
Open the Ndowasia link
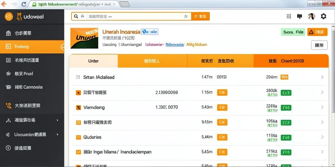click(x=175, y=44)
